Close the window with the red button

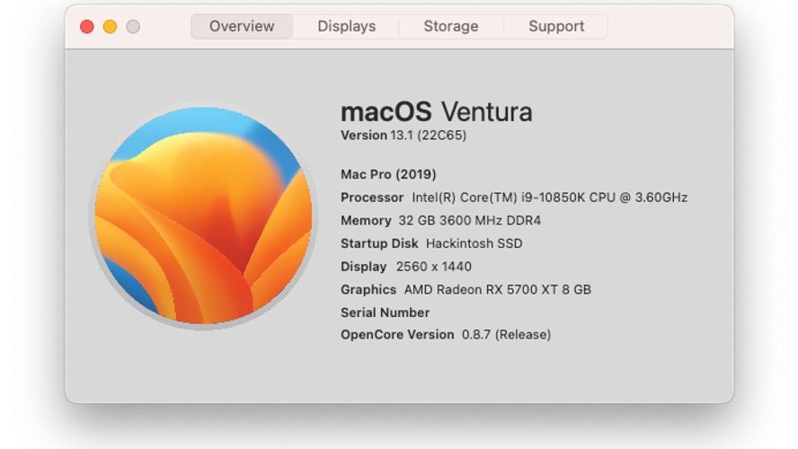click(x=87, y=27)
